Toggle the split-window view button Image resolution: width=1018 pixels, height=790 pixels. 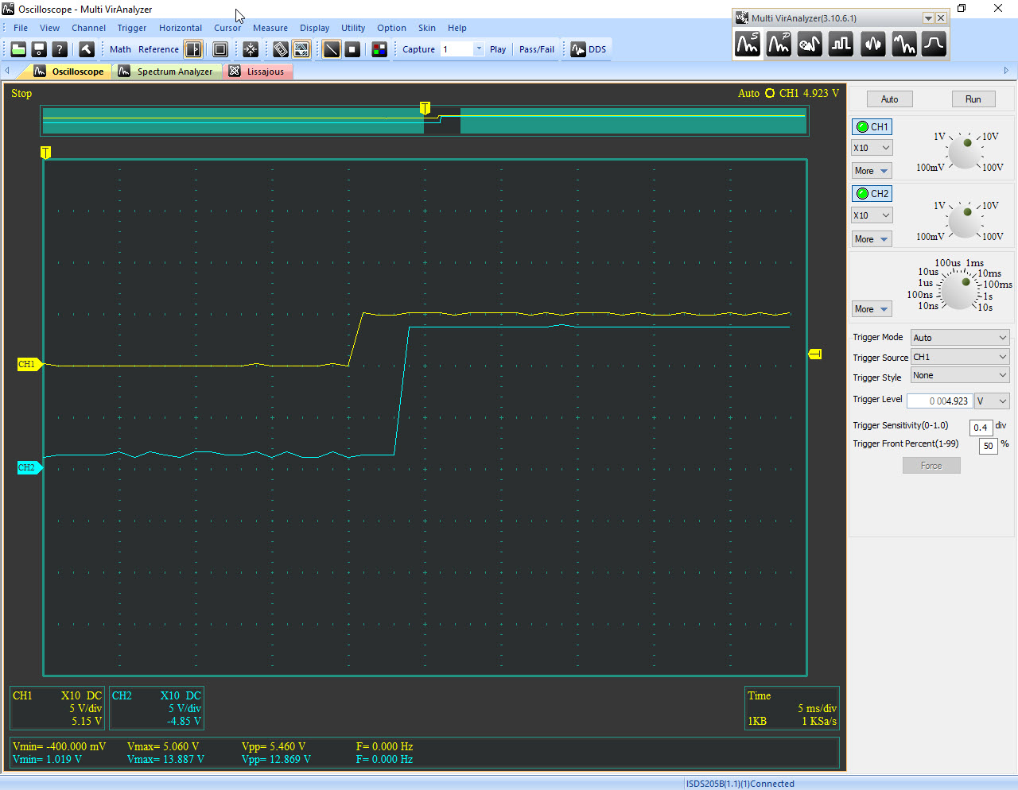193,49
